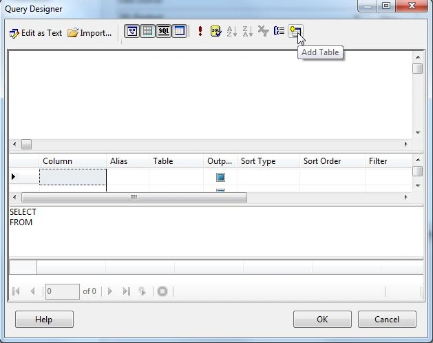Screen dimensions: 433x343
Task: Click the Use Group By icon
Action: [279, 31]
